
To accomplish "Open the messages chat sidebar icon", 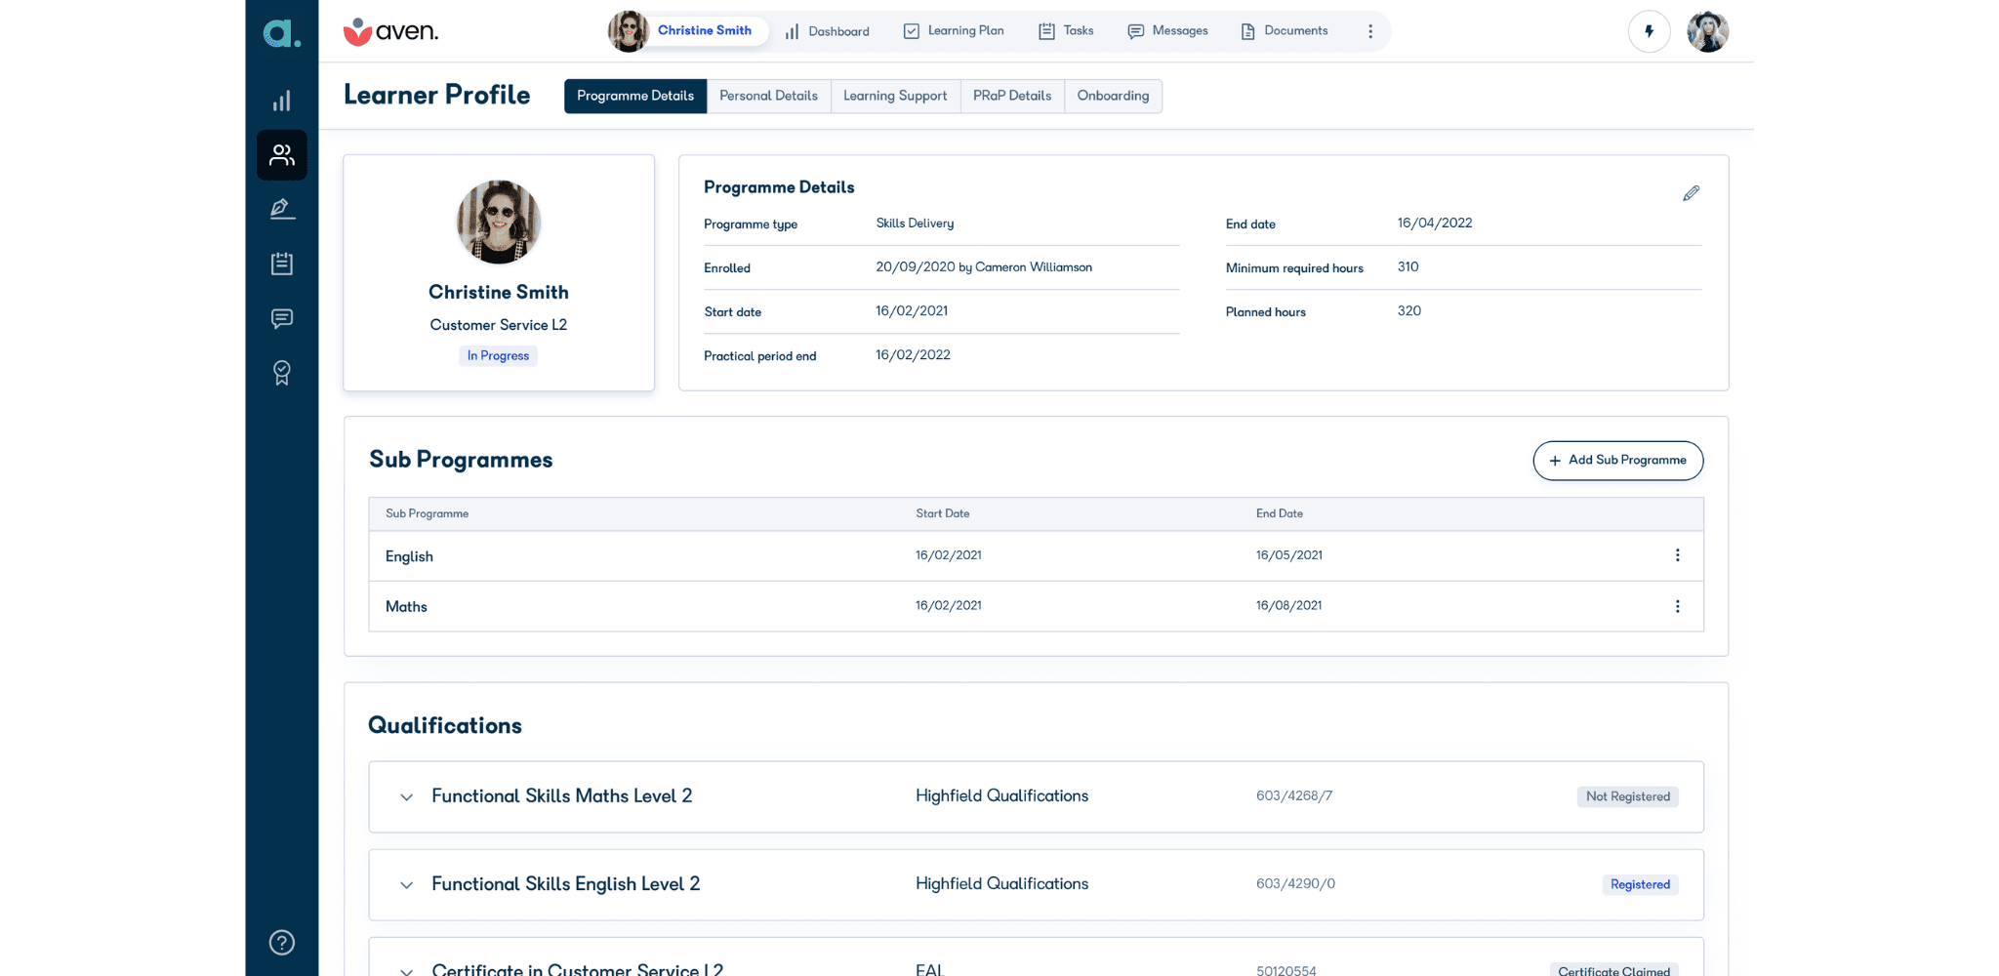I will pos(282,318).
